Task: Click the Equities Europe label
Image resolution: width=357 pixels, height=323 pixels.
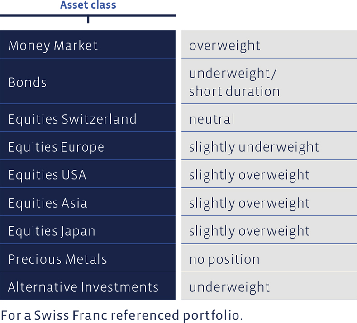Action: [x=56, y=147]
